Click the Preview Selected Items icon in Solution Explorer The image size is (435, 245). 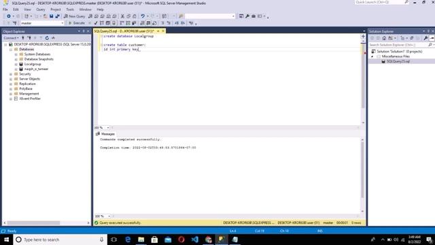[x=432, y=38]
